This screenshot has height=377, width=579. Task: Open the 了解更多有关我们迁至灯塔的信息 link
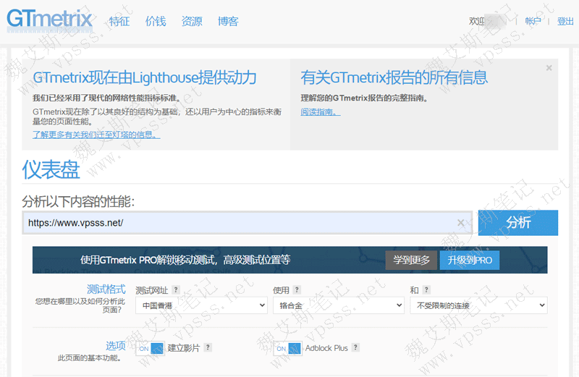[96, 135]
